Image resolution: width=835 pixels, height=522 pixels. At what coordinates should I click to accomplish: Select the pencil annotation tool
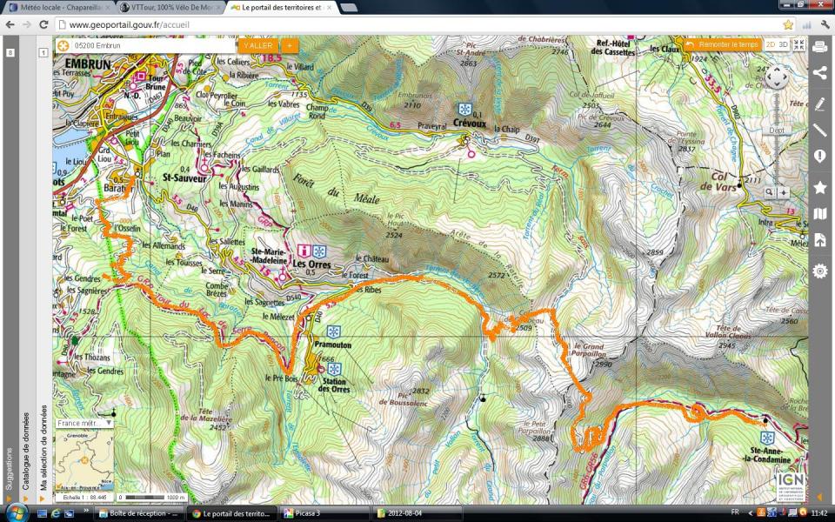coord(820,104)
